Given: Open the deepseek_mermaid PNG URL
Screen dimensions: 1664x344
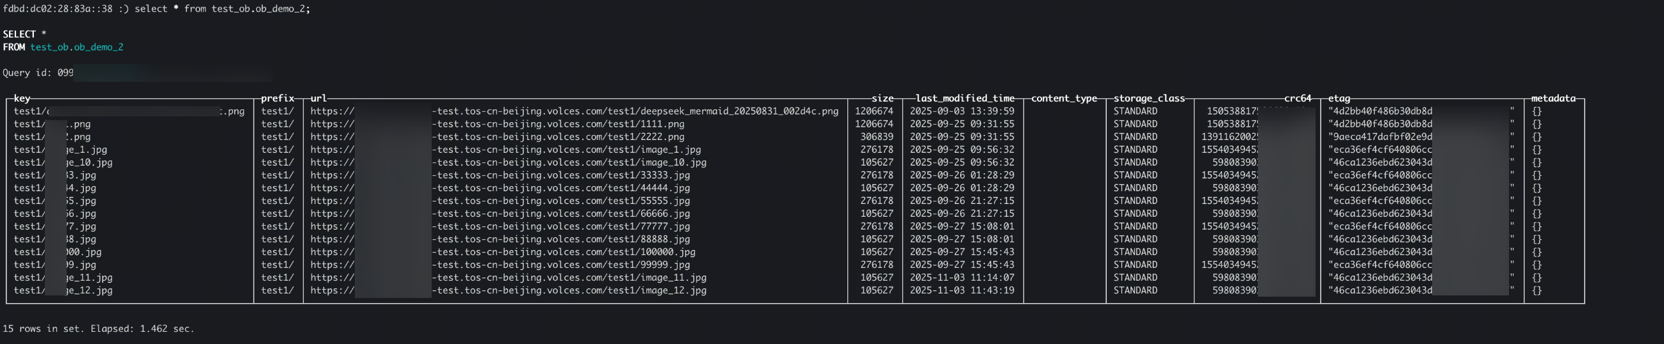Looking at the screenshot, I should (574, 112).
